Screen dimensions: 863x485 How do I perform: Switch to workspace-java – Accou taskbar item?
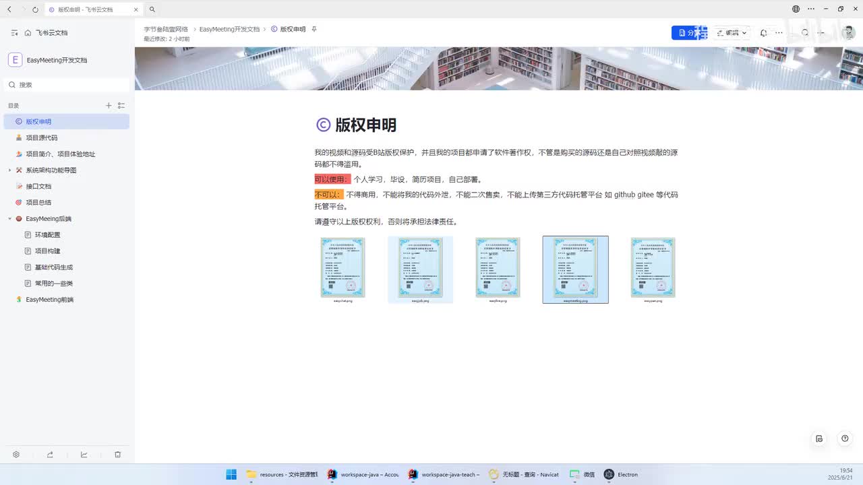point(363,474)
